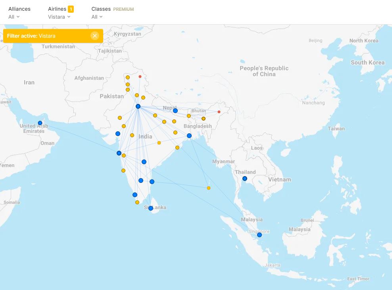The height and width of the screenshot is (290, 392).
Task: Click the blue Kolkata marker near Bangladesh
Action: pyautogui.click(x=189, y=135)
